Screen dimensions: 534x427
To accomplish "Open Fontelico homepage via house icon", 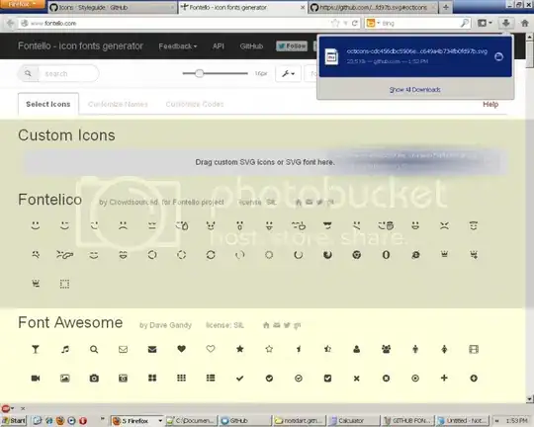I will click(x=299, y=203).
